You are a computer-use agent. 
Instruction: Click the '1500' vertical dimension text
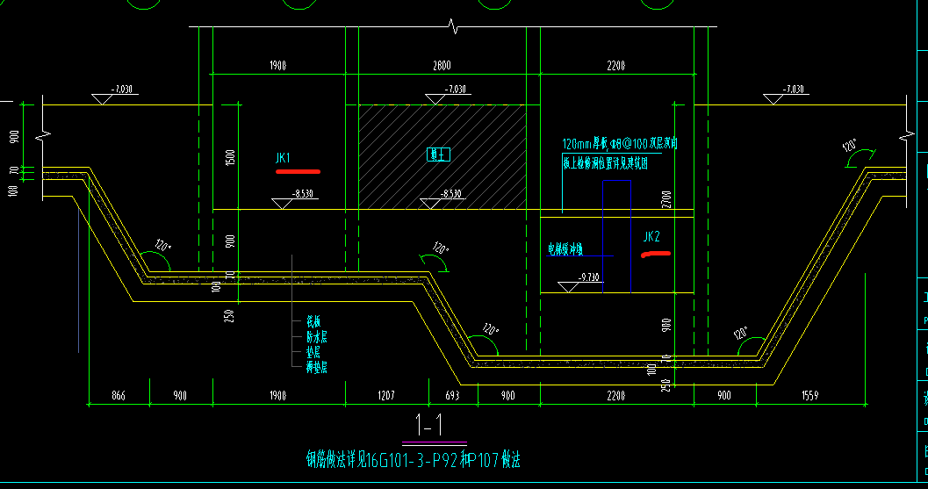pyautogui.click(x=231, y=157)
